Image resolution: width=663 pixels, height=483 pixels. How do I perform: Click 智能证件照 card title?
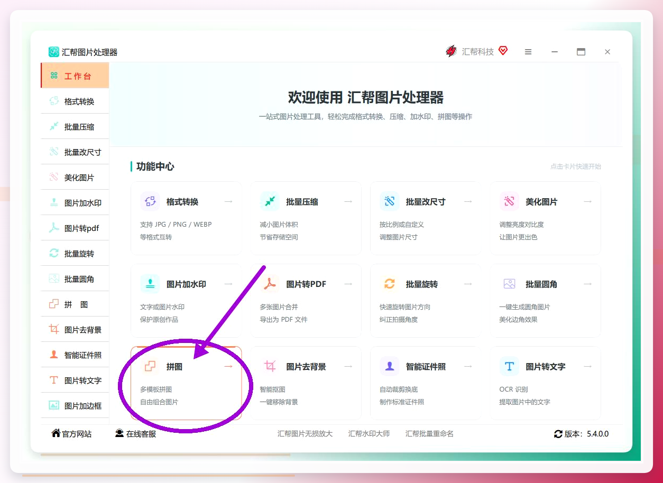(x=426, y=366)
